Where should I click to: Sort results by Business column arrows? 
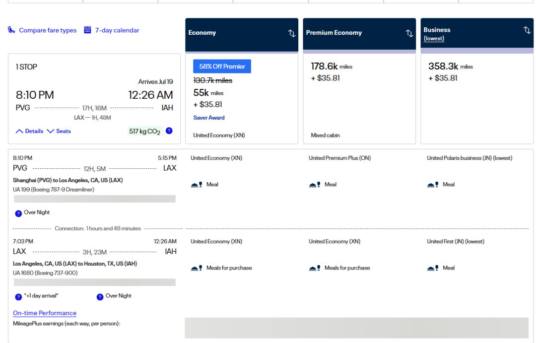pos(527,30)
